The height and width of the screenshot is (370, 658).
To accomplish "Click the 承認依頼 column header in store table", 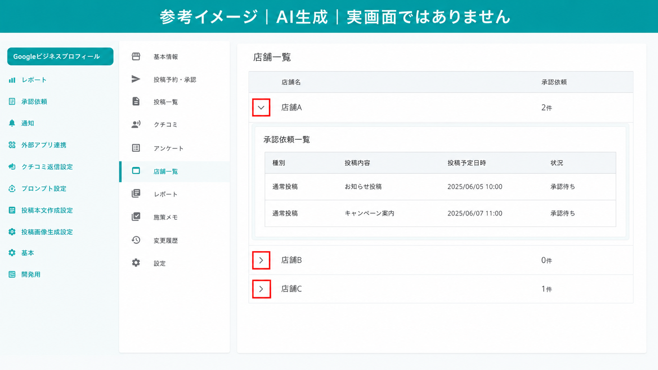I will click(554, 82).
